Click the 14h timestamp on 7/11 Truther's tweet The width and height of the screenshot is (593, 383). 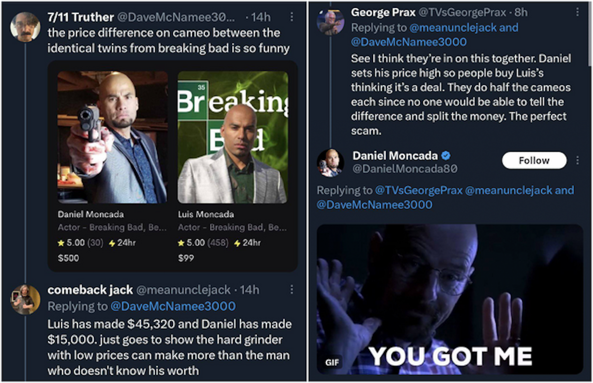261,17
